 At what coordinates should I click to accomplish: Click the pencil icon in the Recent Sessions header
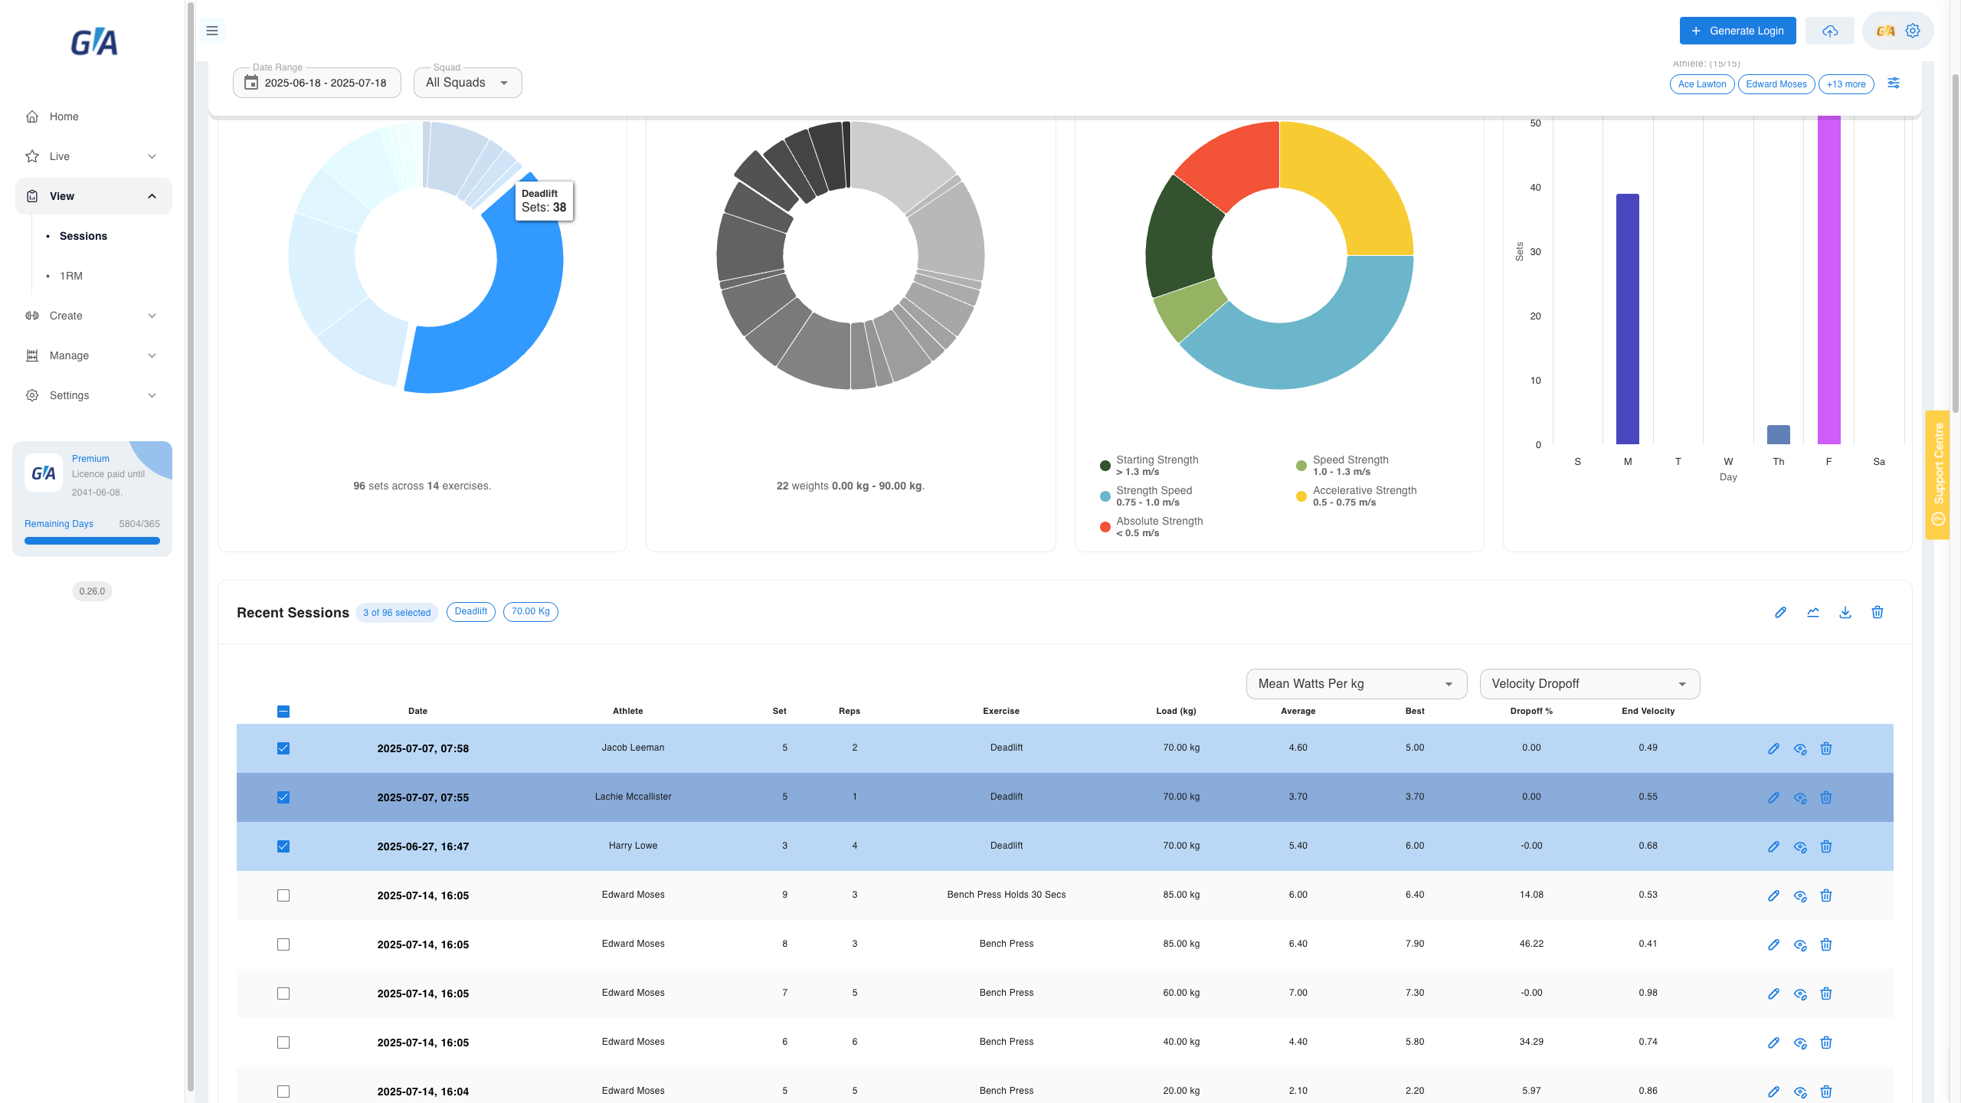tap(1781, 612)
